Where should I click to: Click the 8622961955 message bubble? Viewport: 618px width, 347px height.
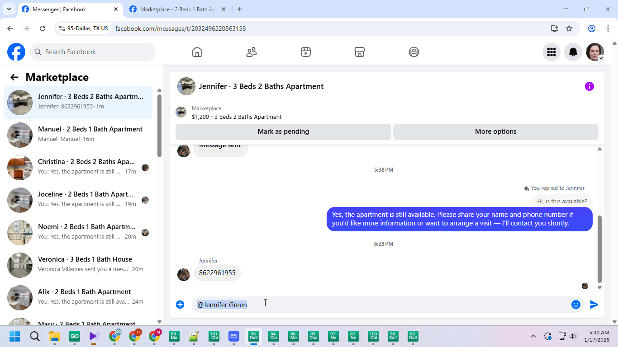(217, 273)
